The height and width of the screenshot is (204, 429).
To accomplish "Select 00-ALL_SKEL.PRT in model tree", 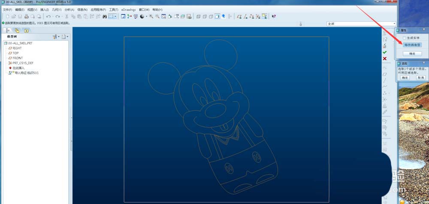I will (x=18, y=43).
